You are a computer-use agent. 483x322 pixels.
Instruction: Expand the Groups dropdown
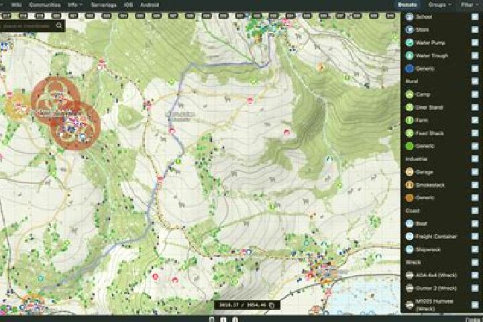point(439,5)
